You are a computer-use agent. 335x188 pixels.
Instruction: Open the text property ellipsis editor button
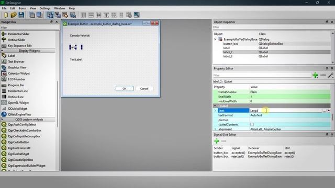(325, 111)
